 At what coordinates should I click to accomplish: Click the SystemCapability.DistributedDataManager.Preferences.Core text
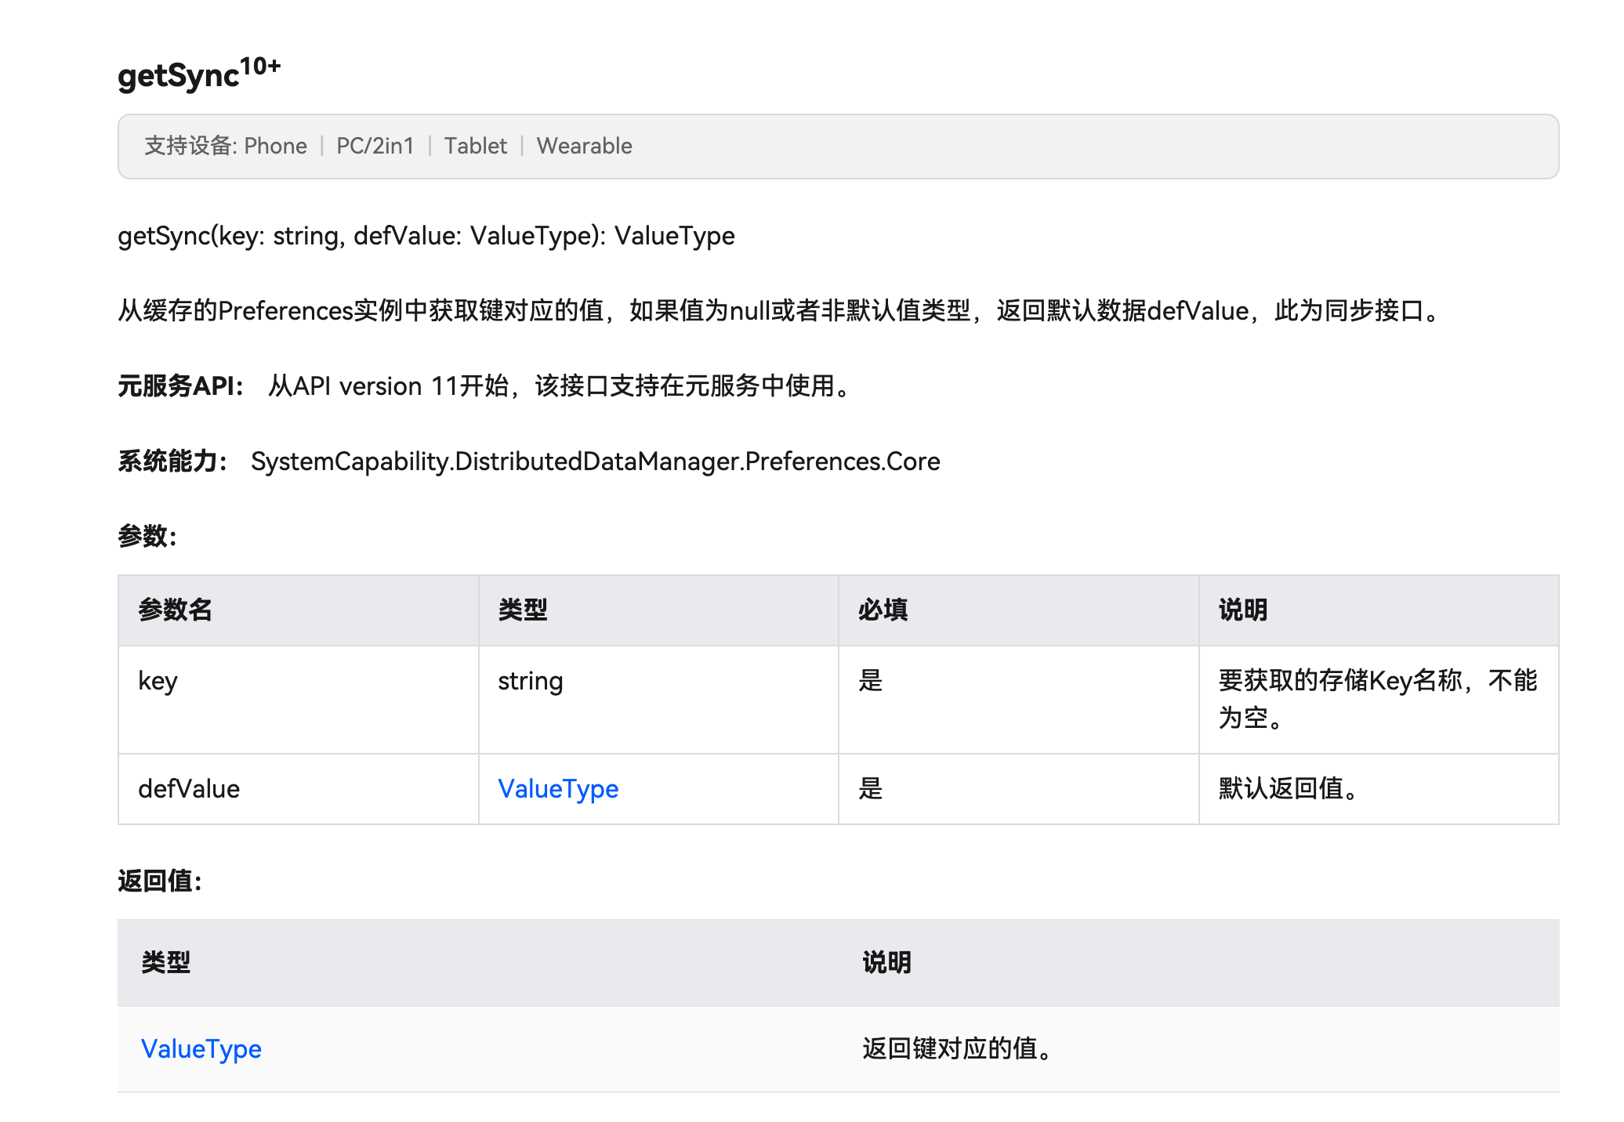tap(595, 461)
